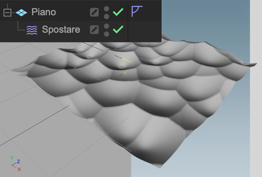
Task: Select the Phong tag on Piano
Action: pyautogui.click(x=137, y=11)
